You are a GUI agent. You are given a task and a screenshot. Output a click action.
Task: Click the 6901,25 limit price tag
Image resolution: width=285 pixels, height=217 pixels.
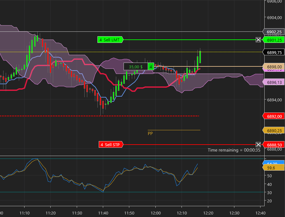[x=274, y=40]
